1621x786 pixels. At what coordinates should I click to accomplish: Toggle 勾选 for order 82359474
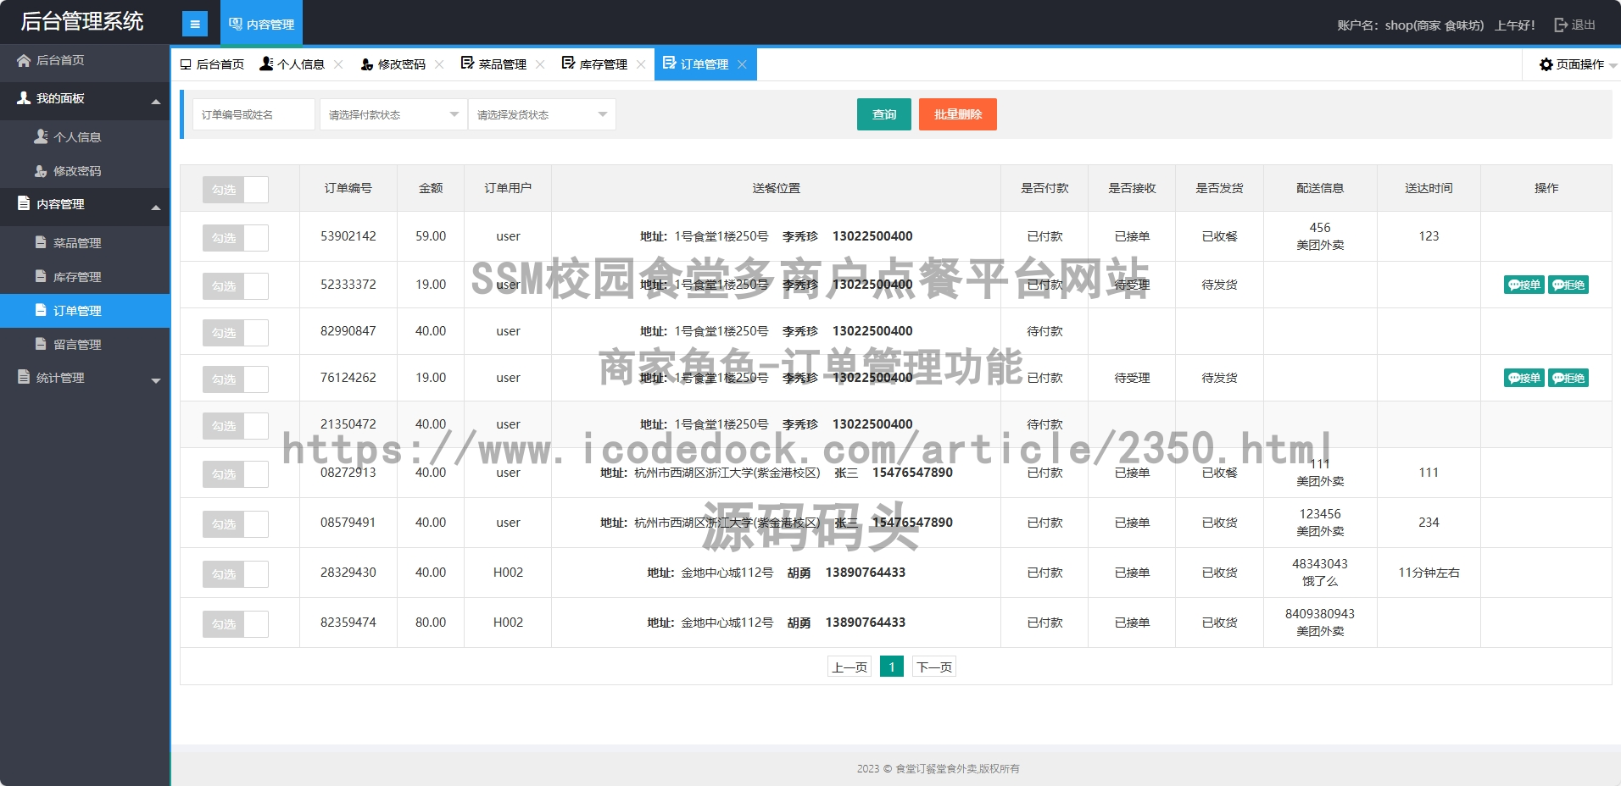tap(236, 624)
